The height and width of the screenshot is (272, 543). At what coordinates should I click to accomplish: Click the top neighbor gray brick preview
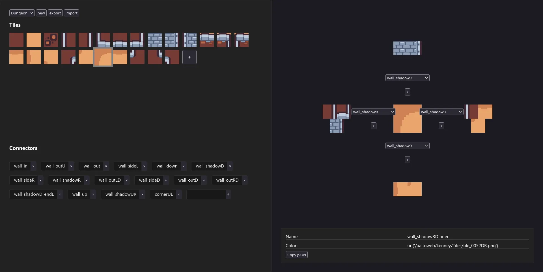coord(408,48)
